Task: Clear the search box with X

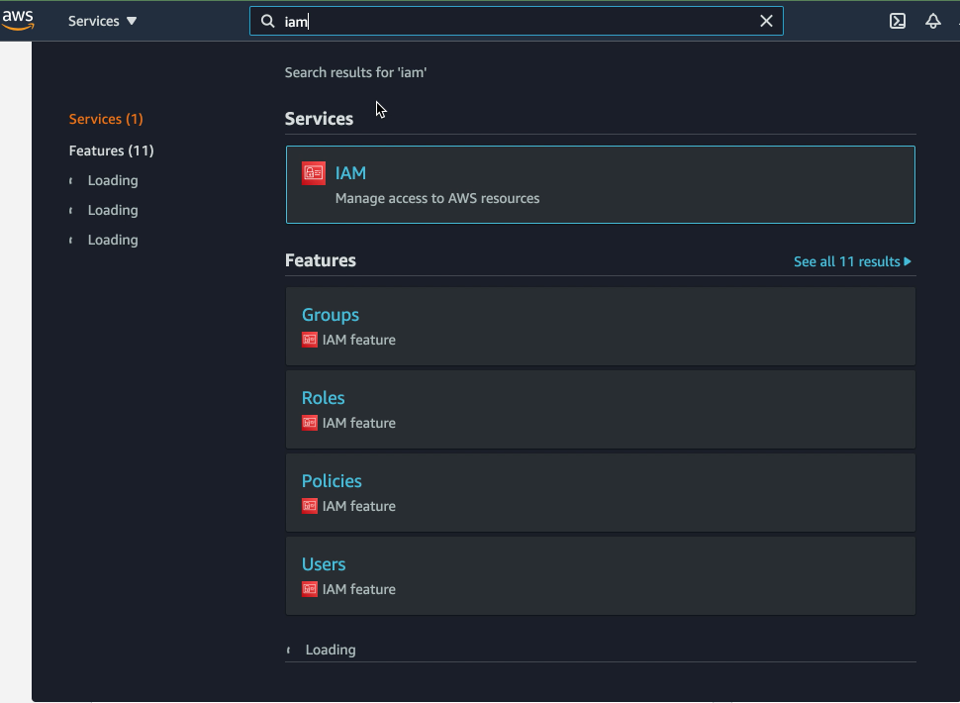Action: 766,22
